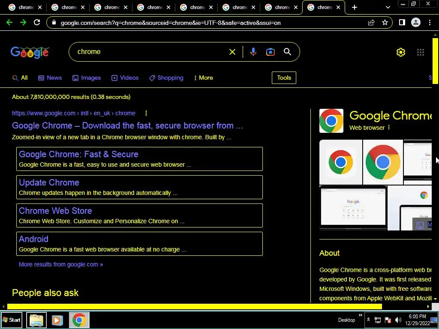Viewport: 439px width, 329px height.
Task: Open the Chrome Web Store sitelink
Action: (x=55, y=211)
